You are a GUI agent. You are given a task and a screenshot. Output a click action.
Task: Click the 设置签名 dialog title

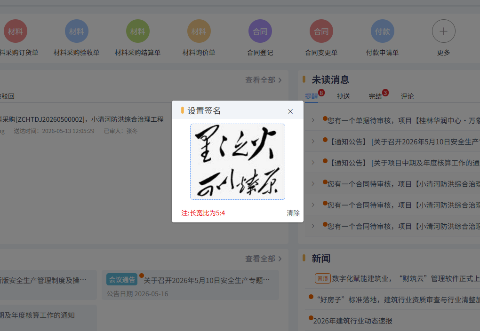click(204, 111)
